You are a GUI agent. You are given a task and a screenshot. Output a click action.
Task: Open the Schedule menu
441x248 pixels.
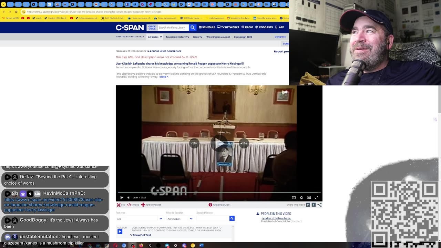(207, 27)
